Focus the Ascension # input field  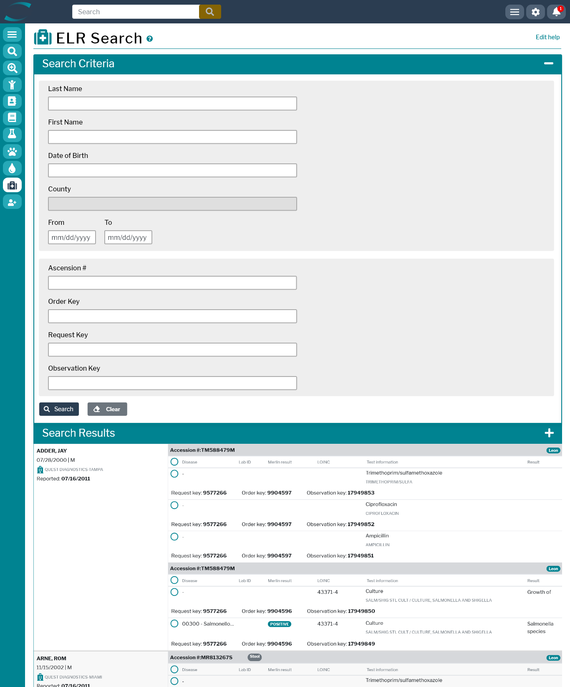[172, 283]
